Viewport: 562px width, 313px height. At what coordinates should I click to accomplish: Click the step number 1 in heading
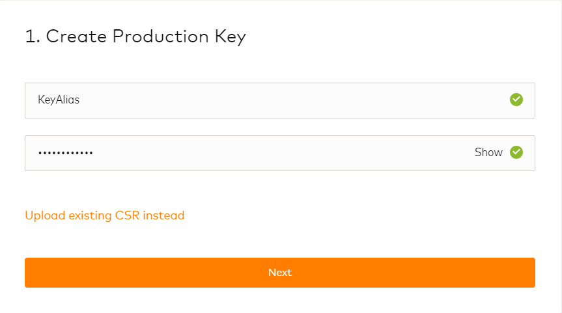tap(30, 36)
